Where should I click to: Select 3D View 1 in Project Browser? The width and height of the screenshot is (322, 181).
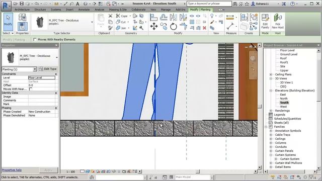[286, 82]
